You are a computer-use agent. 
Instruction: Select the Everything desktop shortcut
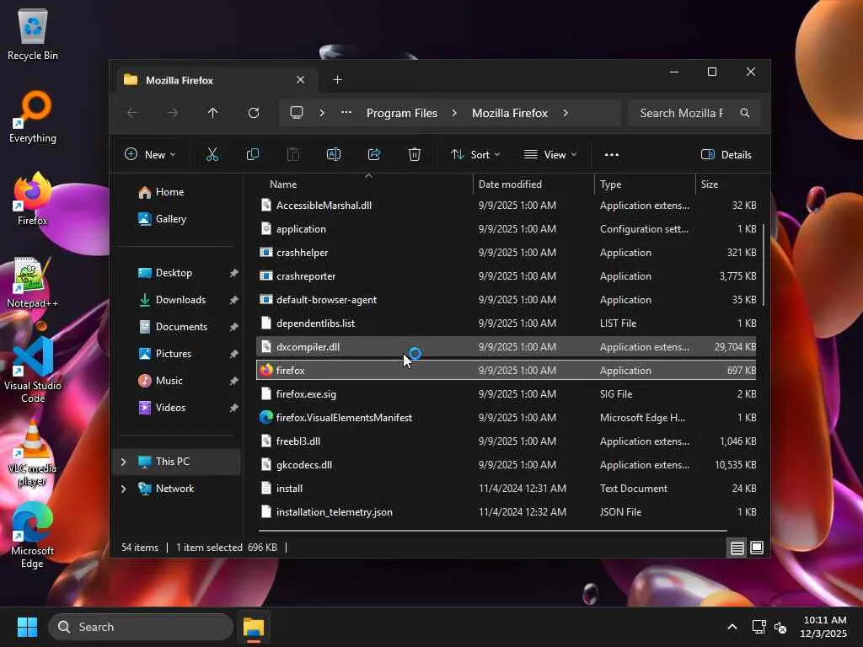click(33, 116)
